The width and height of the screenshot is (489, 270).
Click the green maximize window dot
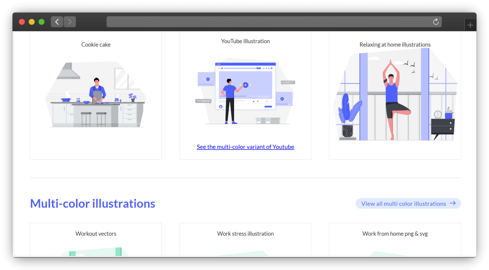pos(42,22)
